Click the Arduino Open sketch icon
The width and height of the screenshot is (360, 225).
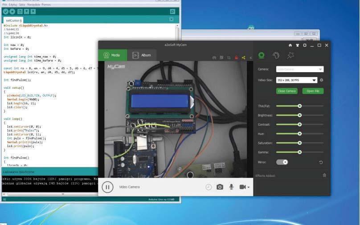[x=27, y=12]
